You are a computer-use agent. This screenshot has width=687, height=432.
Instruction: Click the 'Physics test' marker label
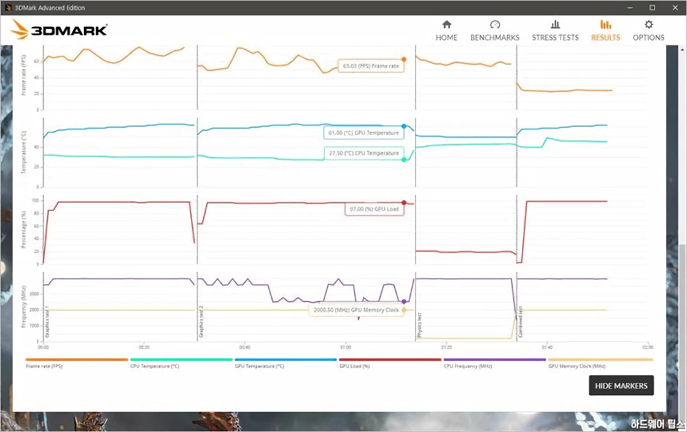(x=419, y=325)
